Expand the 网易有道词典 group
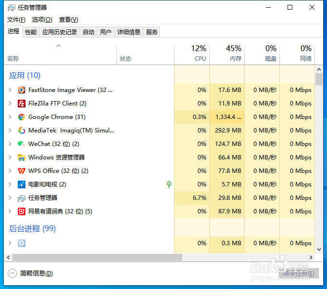The height and width of the screenshot is (289, 327). [x=10, y=211]
